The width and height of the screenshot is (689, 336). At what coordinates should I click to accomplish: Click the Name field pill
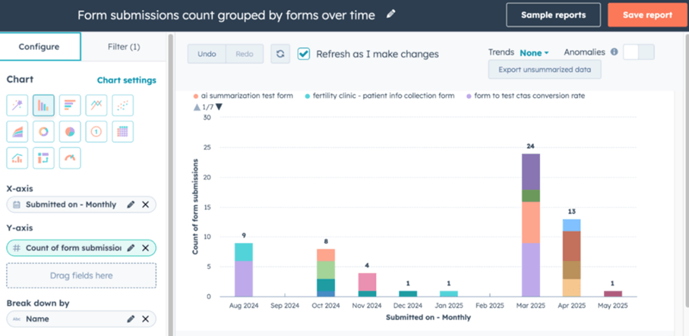(x=81, y=319)
